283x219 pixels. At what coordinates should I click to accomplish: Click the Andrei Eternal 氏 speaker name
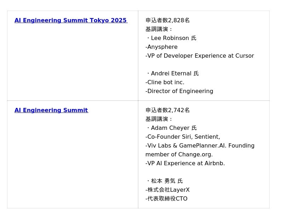[174, 74]
